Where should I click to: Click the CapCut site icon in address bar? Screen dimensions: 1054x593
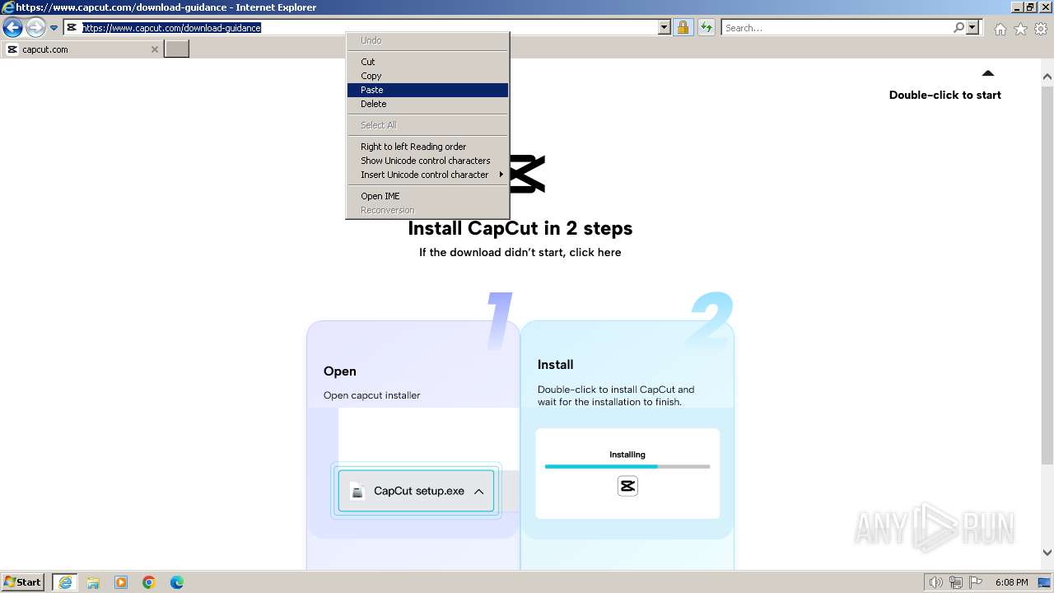coord(72,28)
